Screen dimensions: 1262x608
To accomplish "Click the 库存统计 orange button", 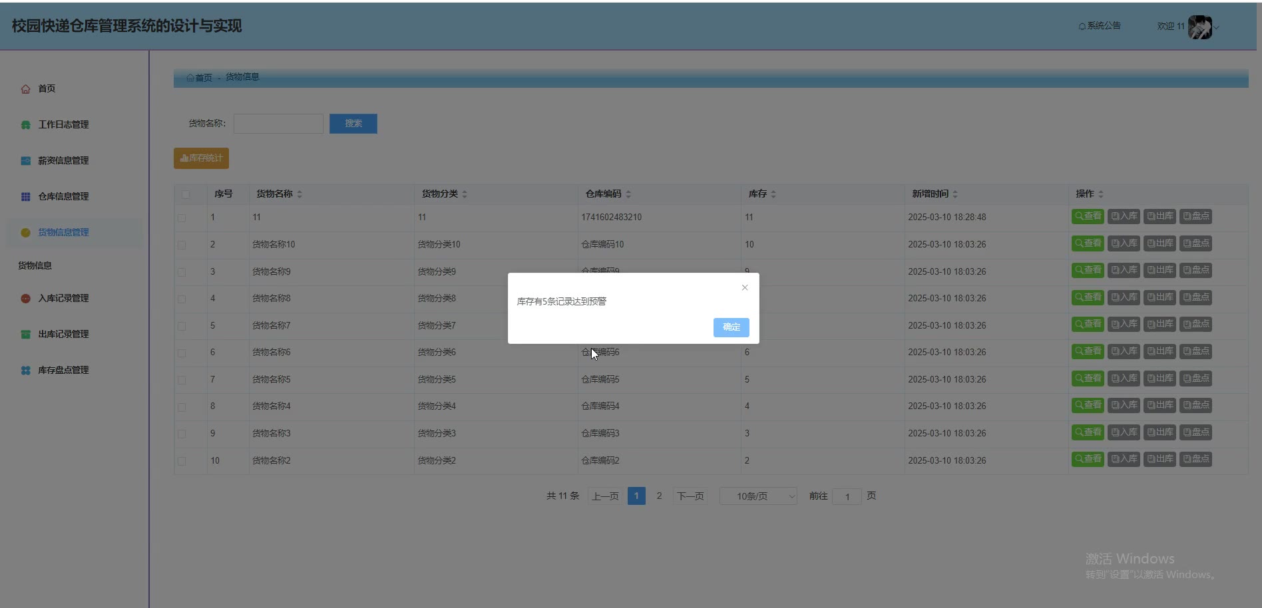I will [x=201, y=158].
